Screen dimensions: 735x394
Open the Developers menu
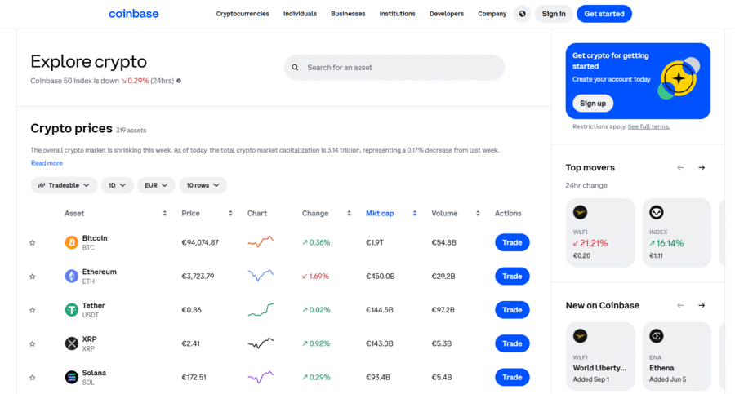pos(446,14)
